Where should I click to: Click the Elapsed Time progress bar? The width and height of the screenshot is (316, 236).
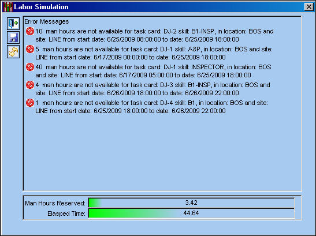pyautogui.click(x=191, y=213)
